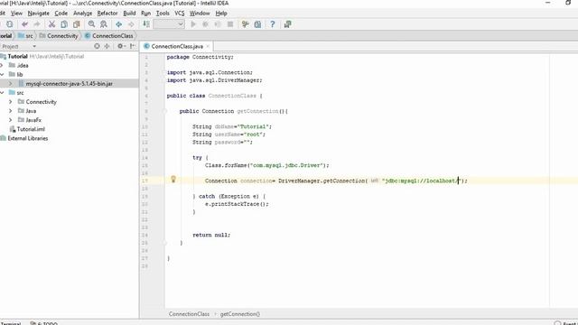
Task: Expand the Java package
Action: point(10,111)
